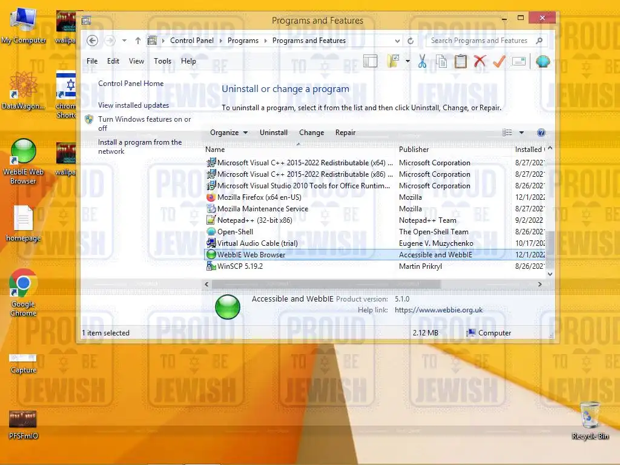Open DataWagon desktop shortcut
This screenshot has width=620, height=465.
24,91
